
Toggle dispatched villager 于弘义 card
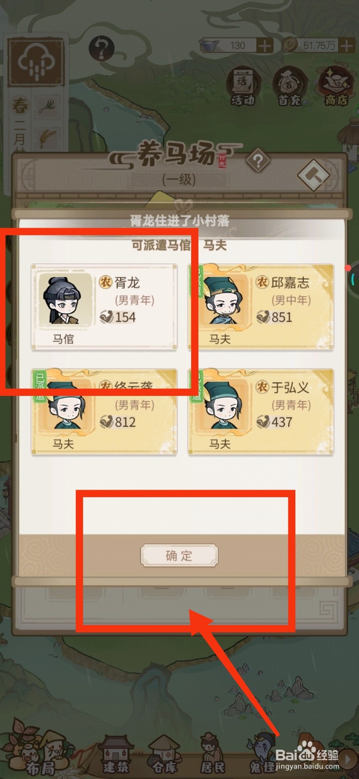coord(261,412)
